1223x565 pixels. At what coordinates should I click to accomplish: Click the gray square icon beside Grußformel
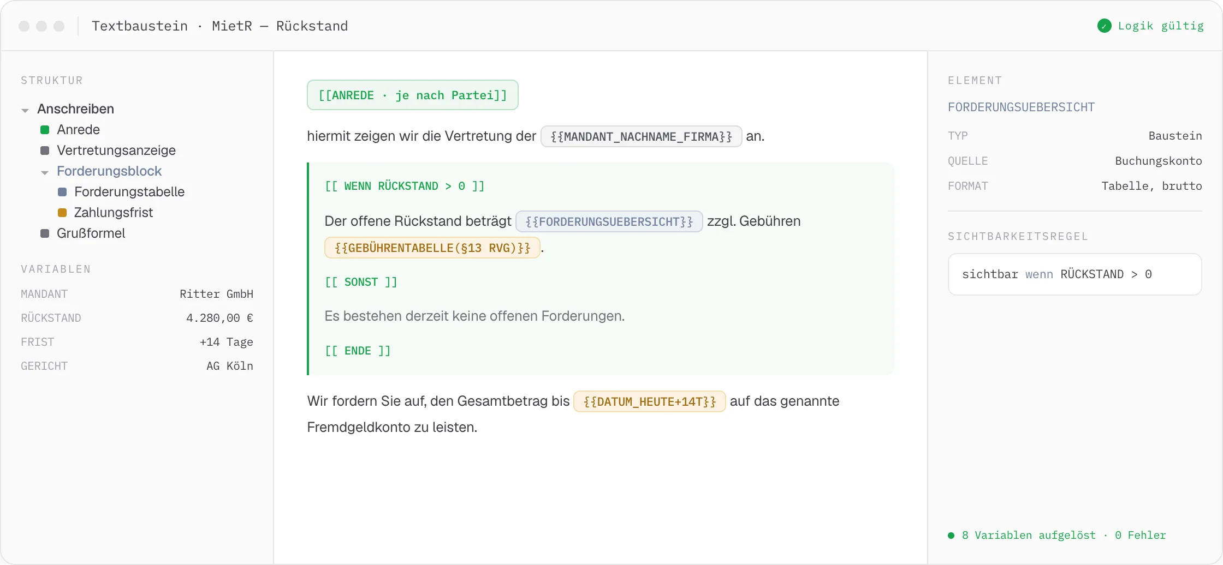tap(45, 233)
